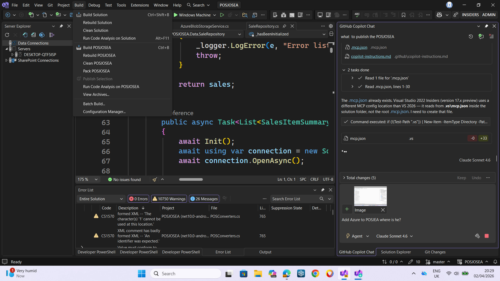Click Undo for total changes
This screenshot has width=500, height=281.
coord(476,178)
